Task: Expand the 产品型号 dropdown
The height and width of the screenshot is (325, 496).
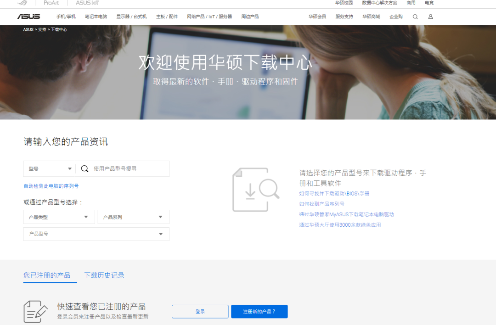Action: point(96,234)
